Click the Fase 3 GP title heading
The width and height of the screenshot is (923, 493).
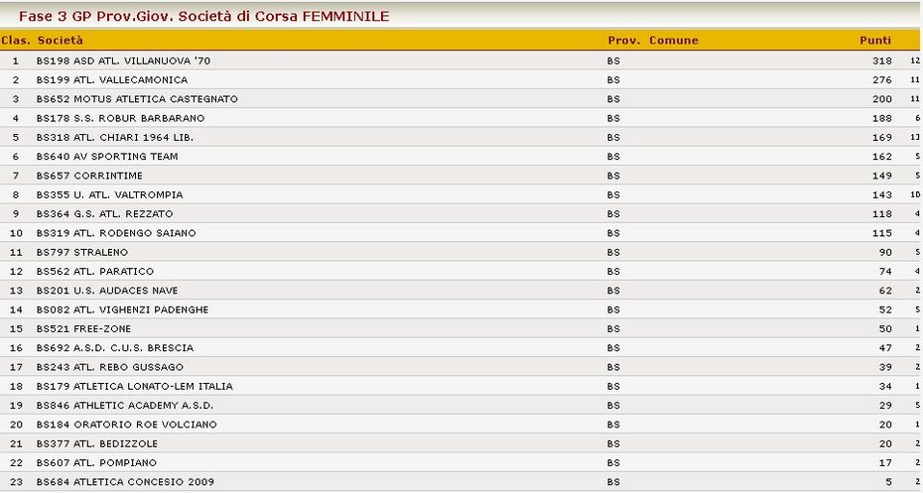click(203, 16)
